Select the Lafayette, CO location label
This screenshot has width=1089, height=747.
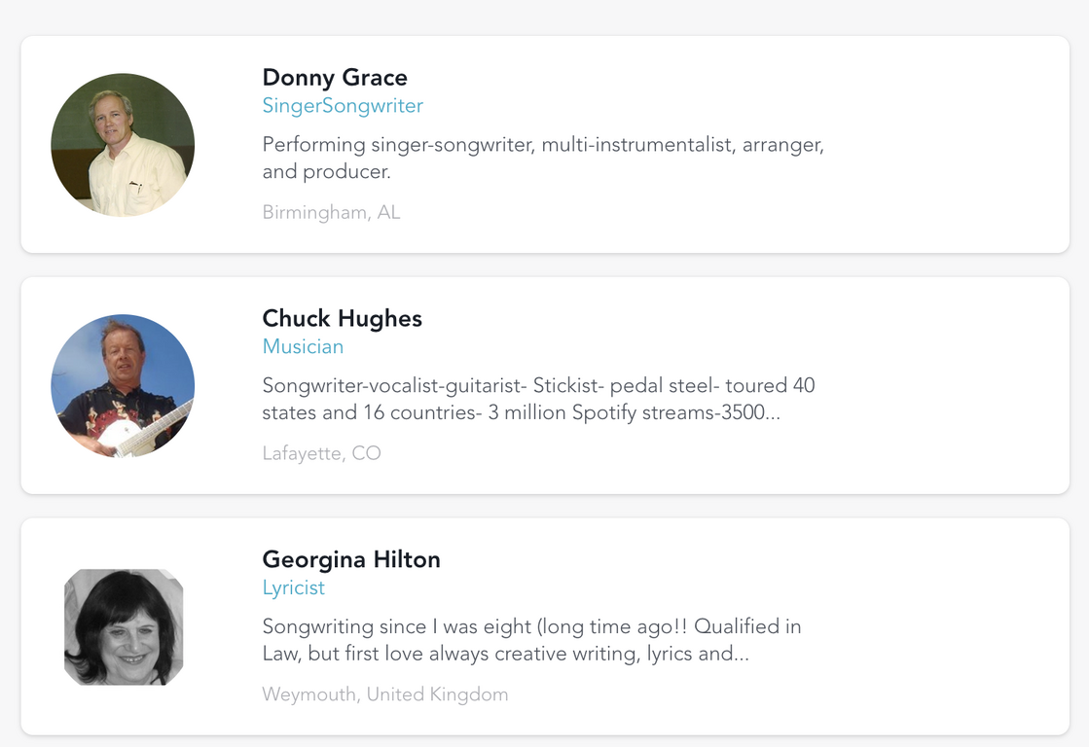pos(321,453)
